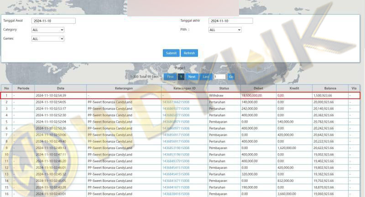365x197 pixels.
Task: Click the page number input box
Action: click(x=219, y=77)
